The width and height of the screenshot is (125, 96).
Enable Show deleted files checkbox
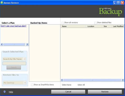pyautogui.click(x=95, y=23)
